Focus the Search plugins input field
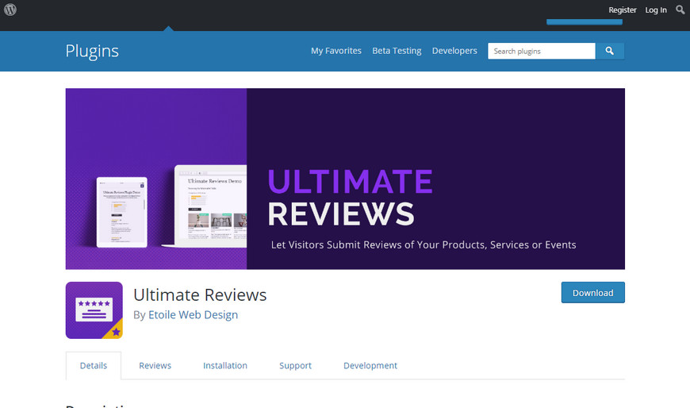 pos(541,51)
